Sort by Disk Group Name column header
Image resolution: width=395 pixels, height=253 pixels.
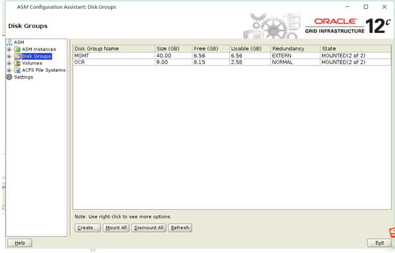pos(114,48)
